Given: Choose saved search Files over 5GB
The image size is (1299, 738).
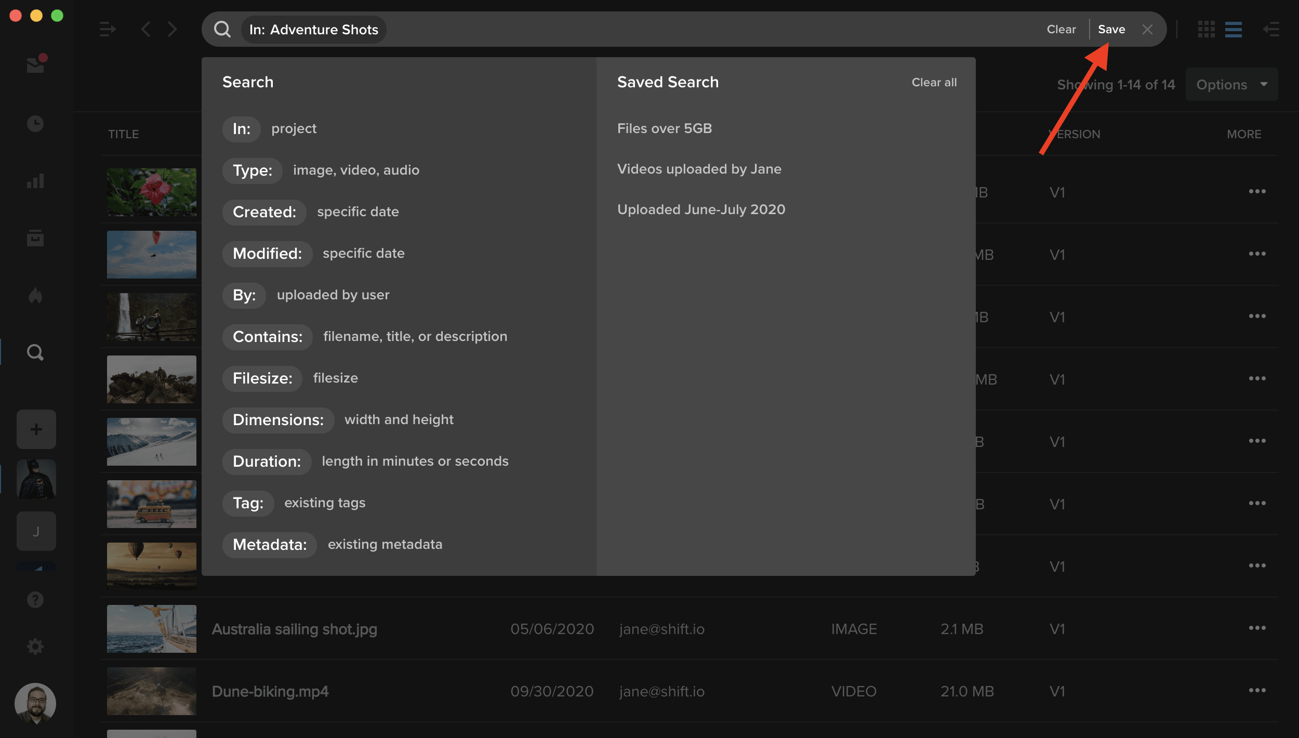Looking at the screenshot, I should 665,128.
